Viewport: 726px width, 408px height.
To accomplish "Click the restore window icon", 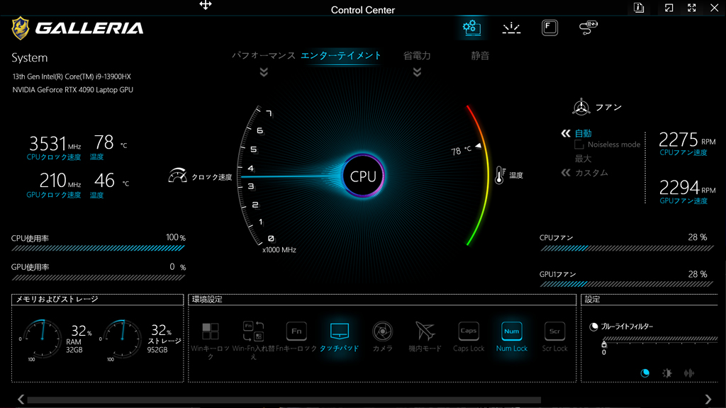I will [x=669, y=8].
